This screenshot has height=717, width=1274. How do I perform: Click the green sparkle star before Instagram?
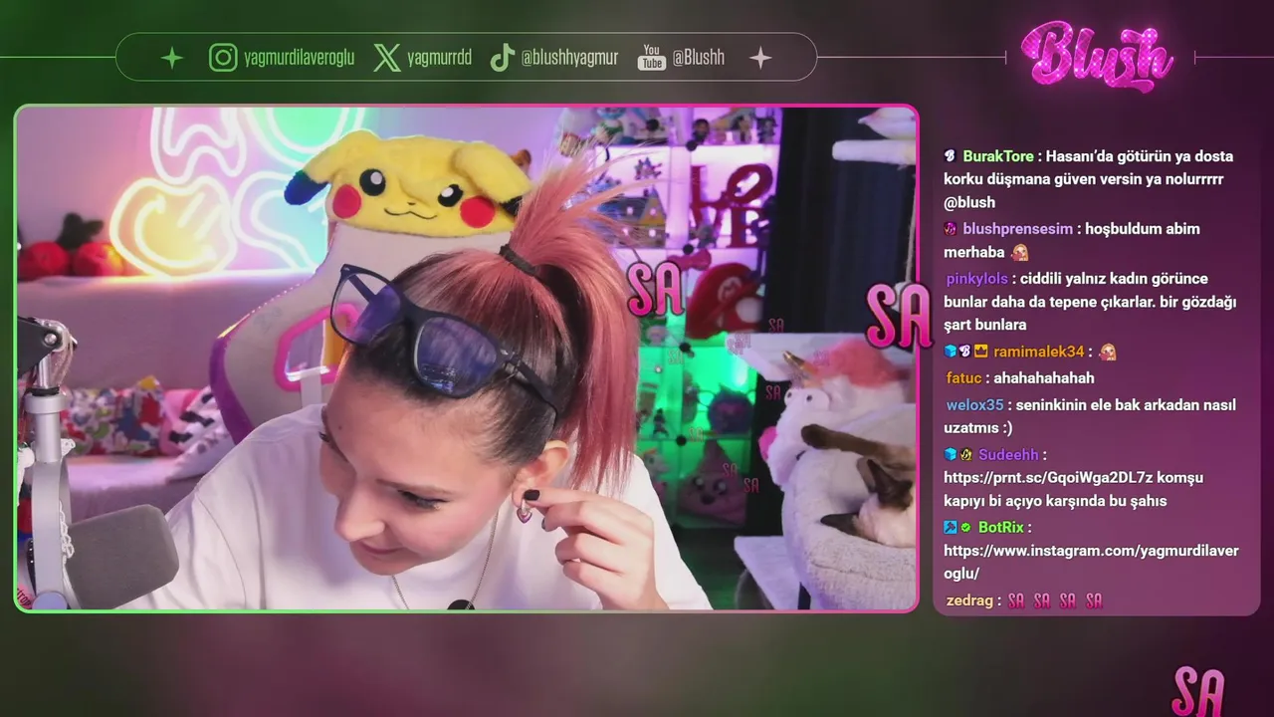[172, 58]
